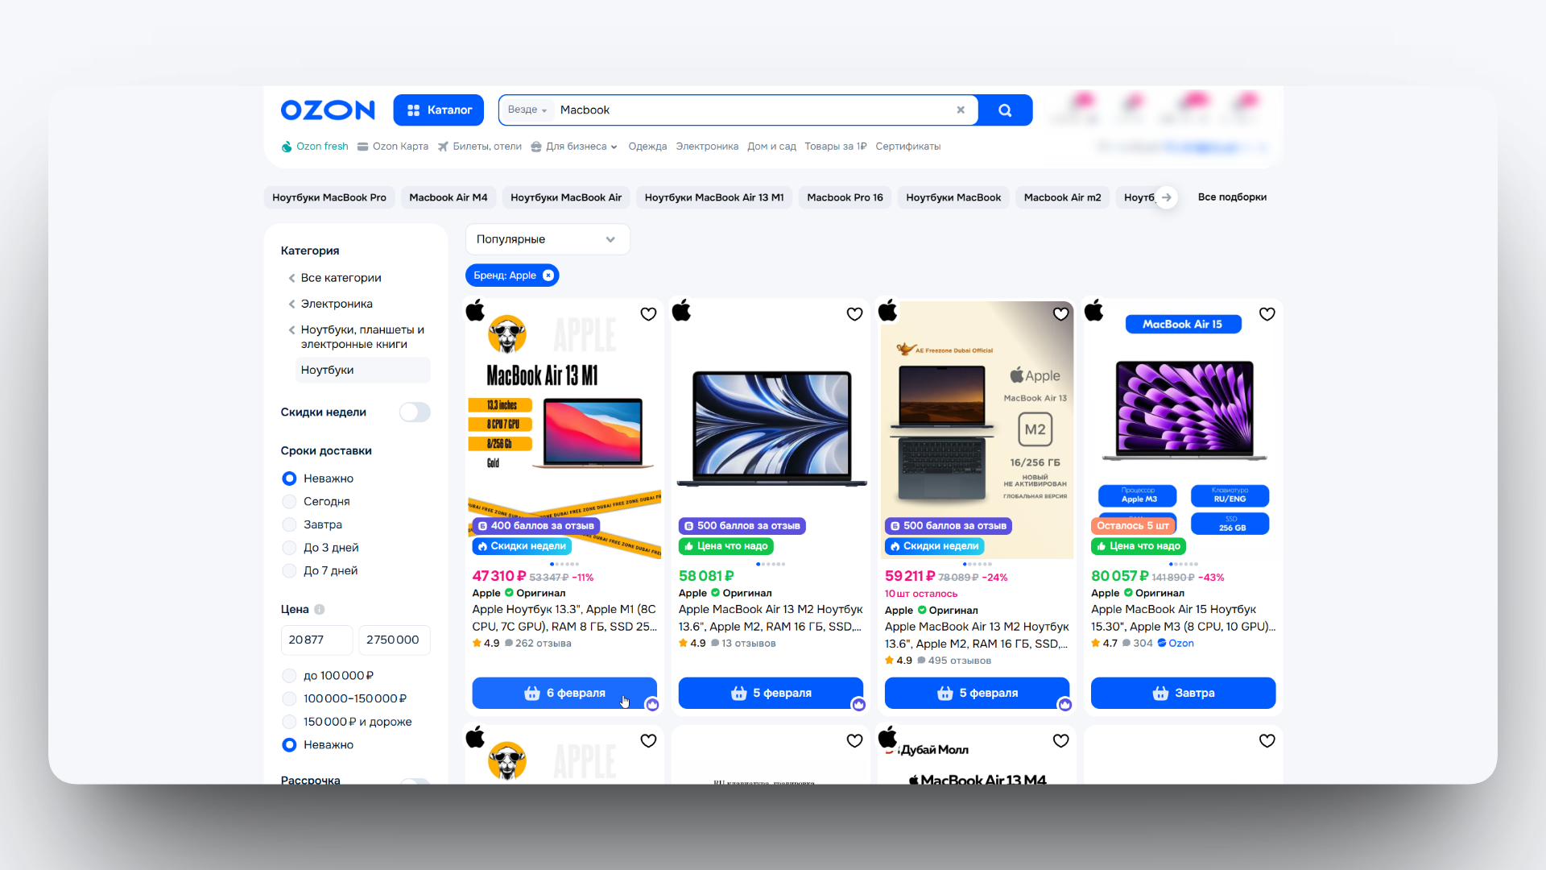Screen dimensions: 1546x870
Task: Add MacBook Air 13 M1 to favorites
Action: coord(648,314)
